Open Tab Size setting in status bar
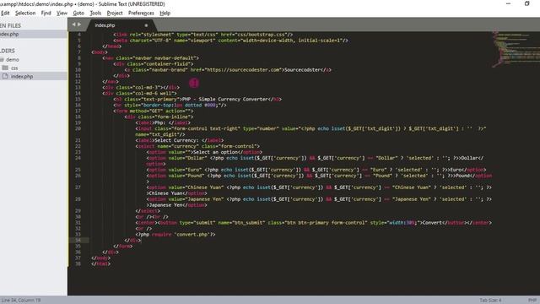The height and width of the screenshot is (304, 540). (490, 301)
